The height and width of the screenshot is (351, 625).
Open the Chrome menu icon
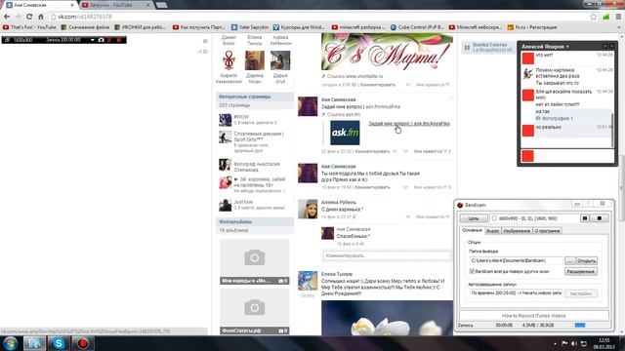618,17
